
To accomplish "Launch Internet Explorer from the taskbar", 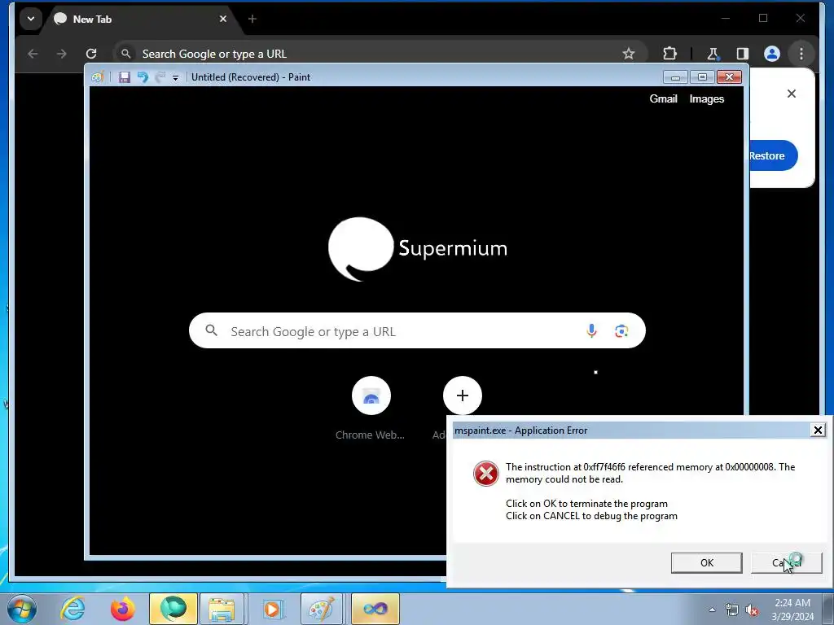I will pos(72,609).
